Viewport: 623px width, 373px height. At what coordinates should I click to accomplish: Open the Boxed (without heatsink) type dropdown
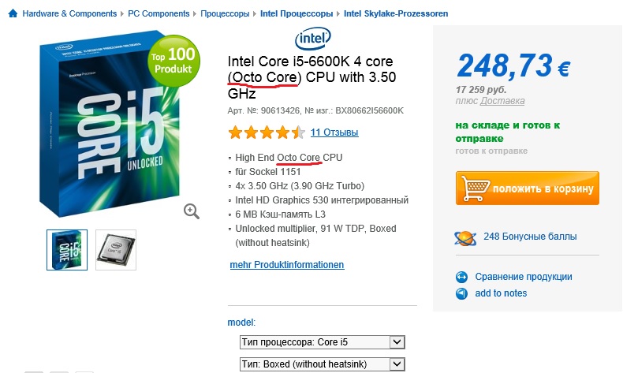click(x=323, y=364)
